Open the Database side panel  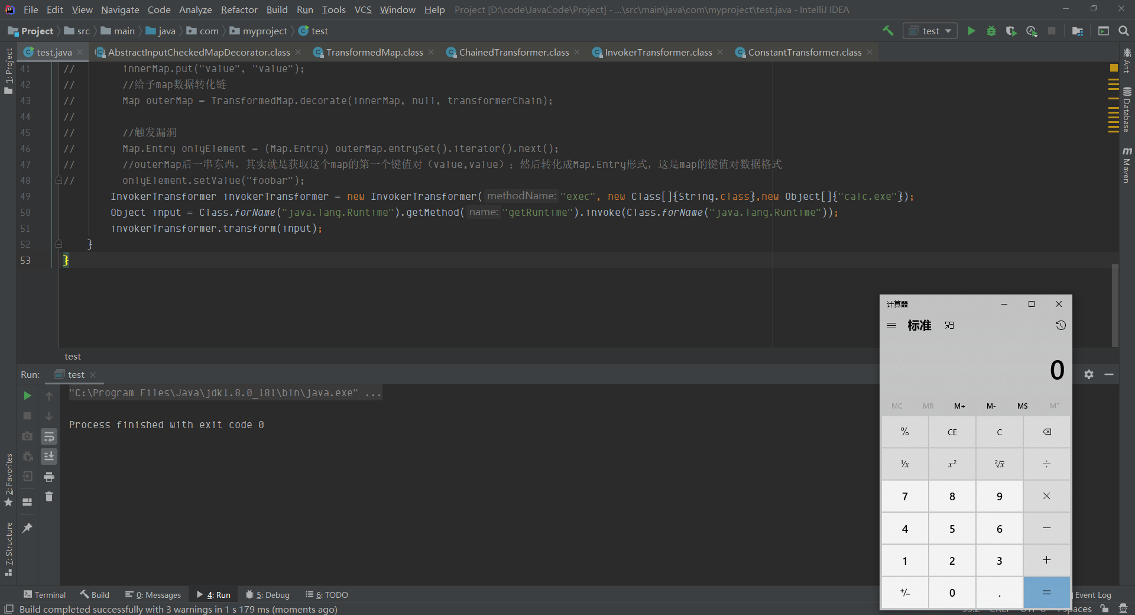click(x=1127, y=109)
